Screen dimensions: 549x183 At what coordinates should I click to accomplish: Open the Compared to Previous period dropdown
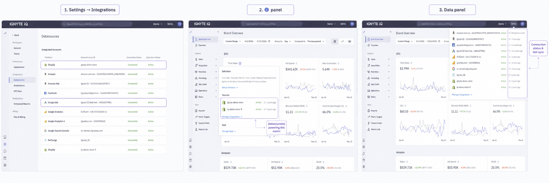(316, 41)
